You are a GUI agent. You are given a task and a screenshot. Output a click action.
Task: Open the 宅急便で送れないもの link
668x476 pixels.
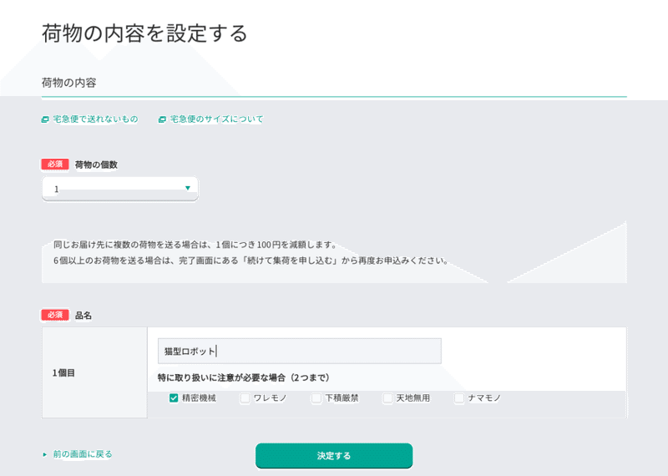tap(95, 119)
